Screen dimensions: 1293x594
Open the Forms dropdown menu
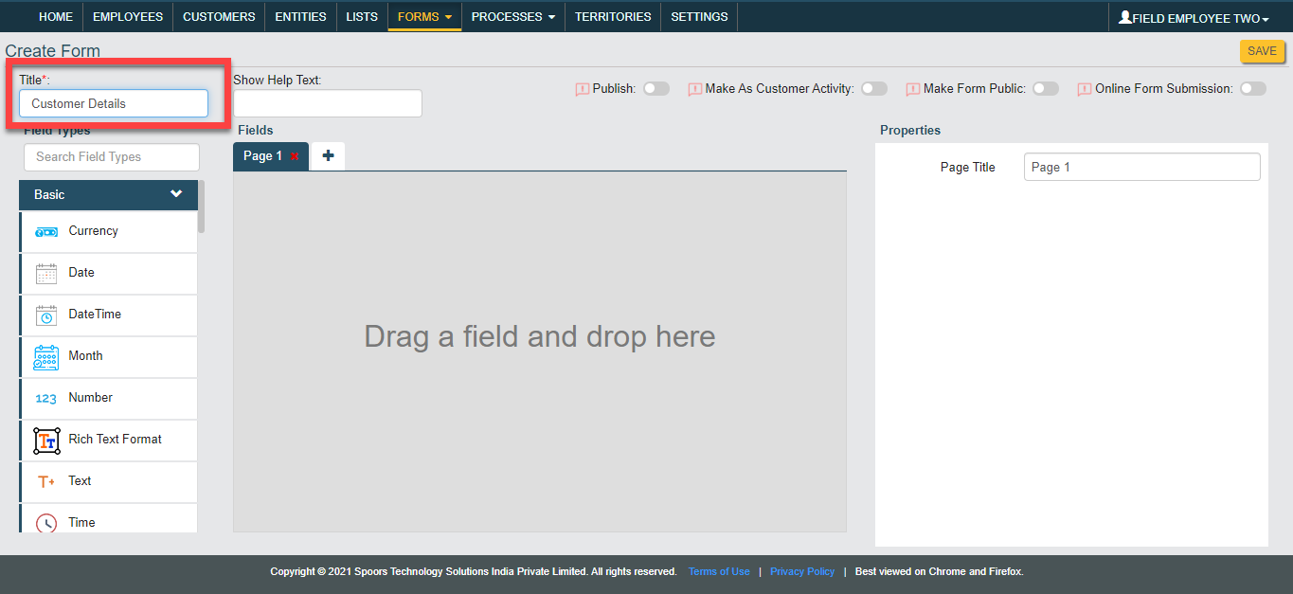pos(424,17)
